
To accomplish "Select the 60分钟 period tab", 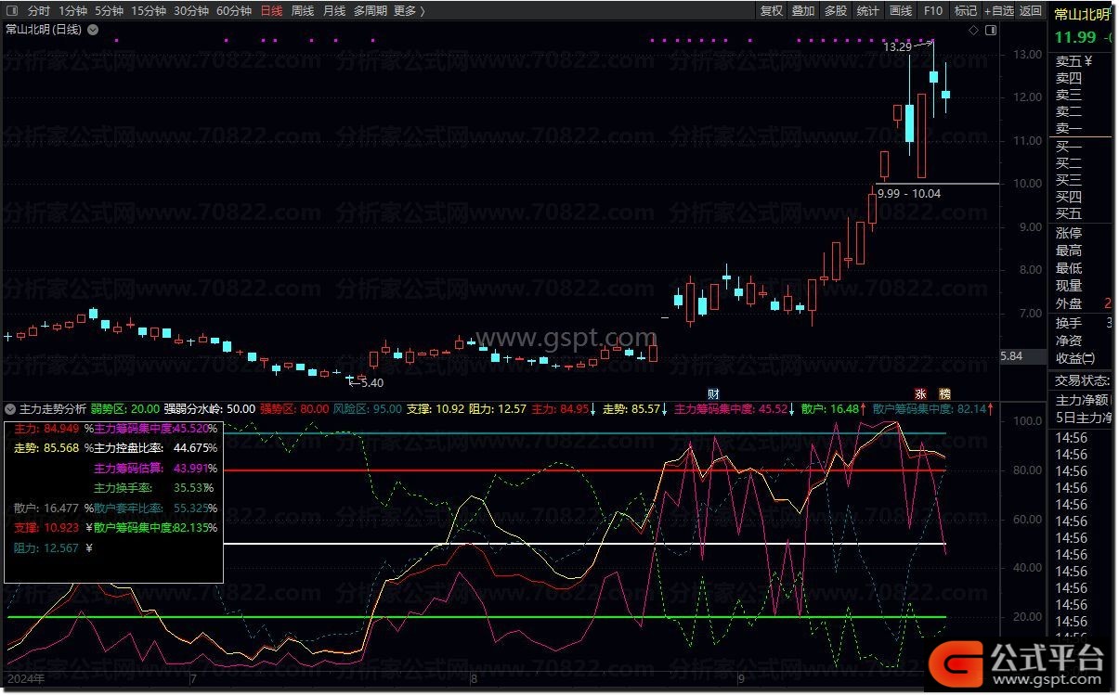I will (x=234, y=11).
